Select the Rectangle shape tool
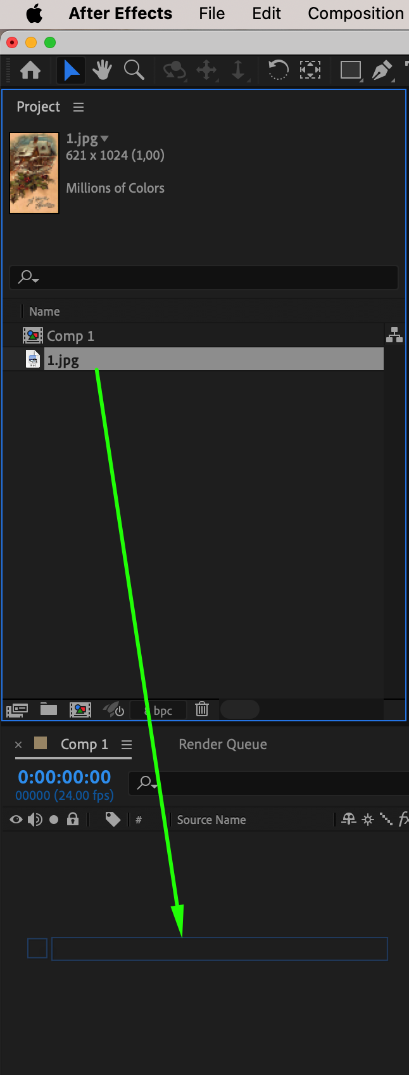 [350, 70]
